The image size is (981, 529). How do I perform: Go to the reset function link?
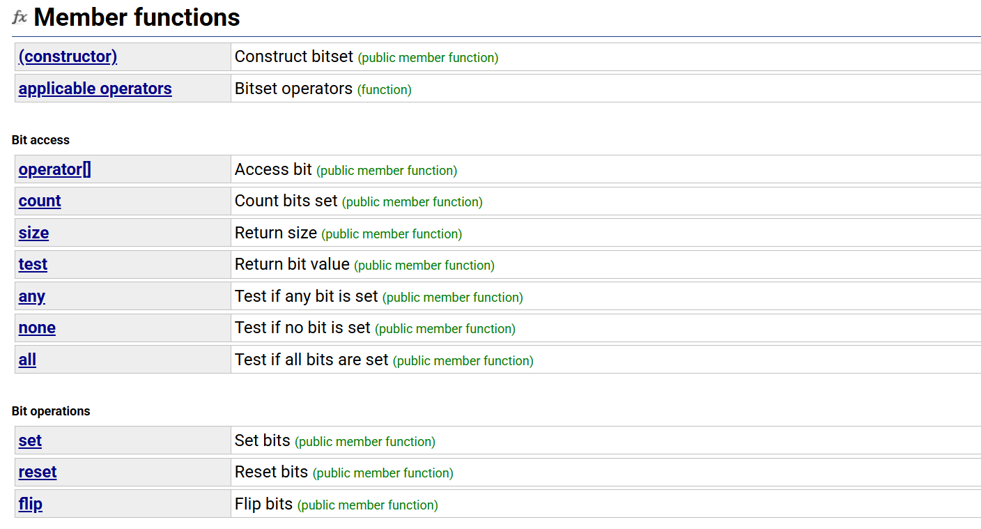(x=38, y=473)
